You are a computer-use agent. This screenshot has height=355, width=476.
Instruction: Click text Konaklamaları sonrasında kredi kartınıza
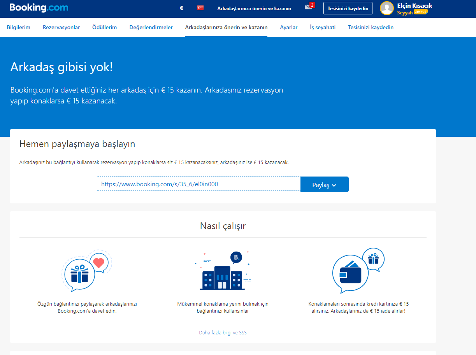click(x=354, y=304)
